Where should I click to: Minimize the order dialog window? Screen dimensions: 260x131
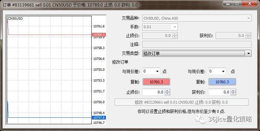pyautogui.click(x=228, y=3)
